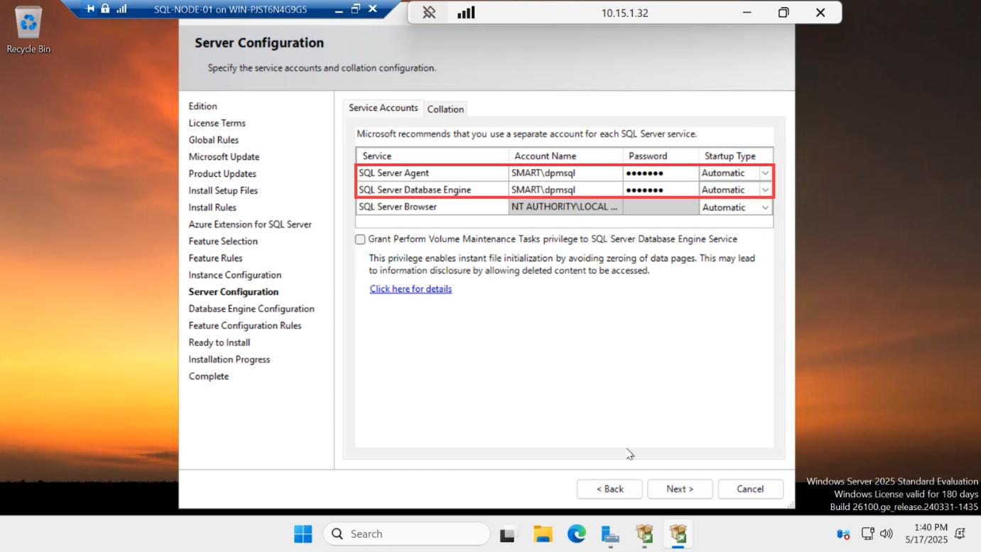Select the Service Accounts tab
The width and height of the screenshot is (981, 552).
(383, 107)
